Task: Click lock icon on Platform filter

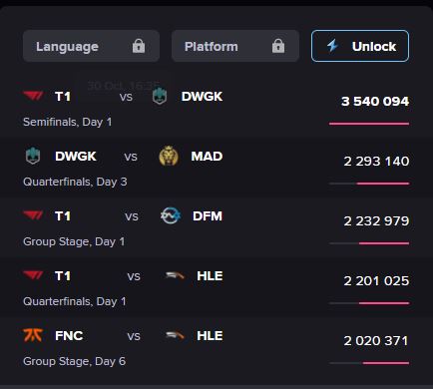Action: coord(278,46)
